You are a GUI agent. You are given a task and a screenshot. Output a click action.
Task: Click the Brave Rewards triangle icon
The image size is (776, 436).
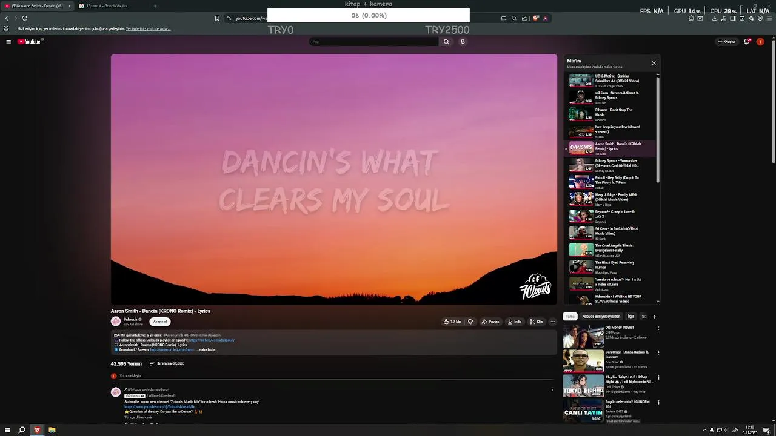(545, 18)
